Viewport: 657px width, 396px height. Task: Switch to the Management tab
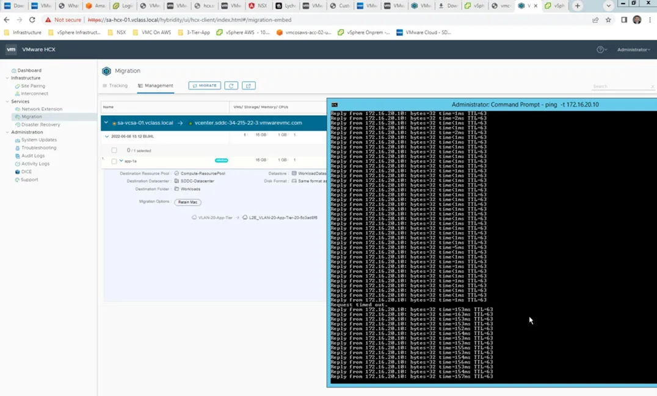coord(156,86)
